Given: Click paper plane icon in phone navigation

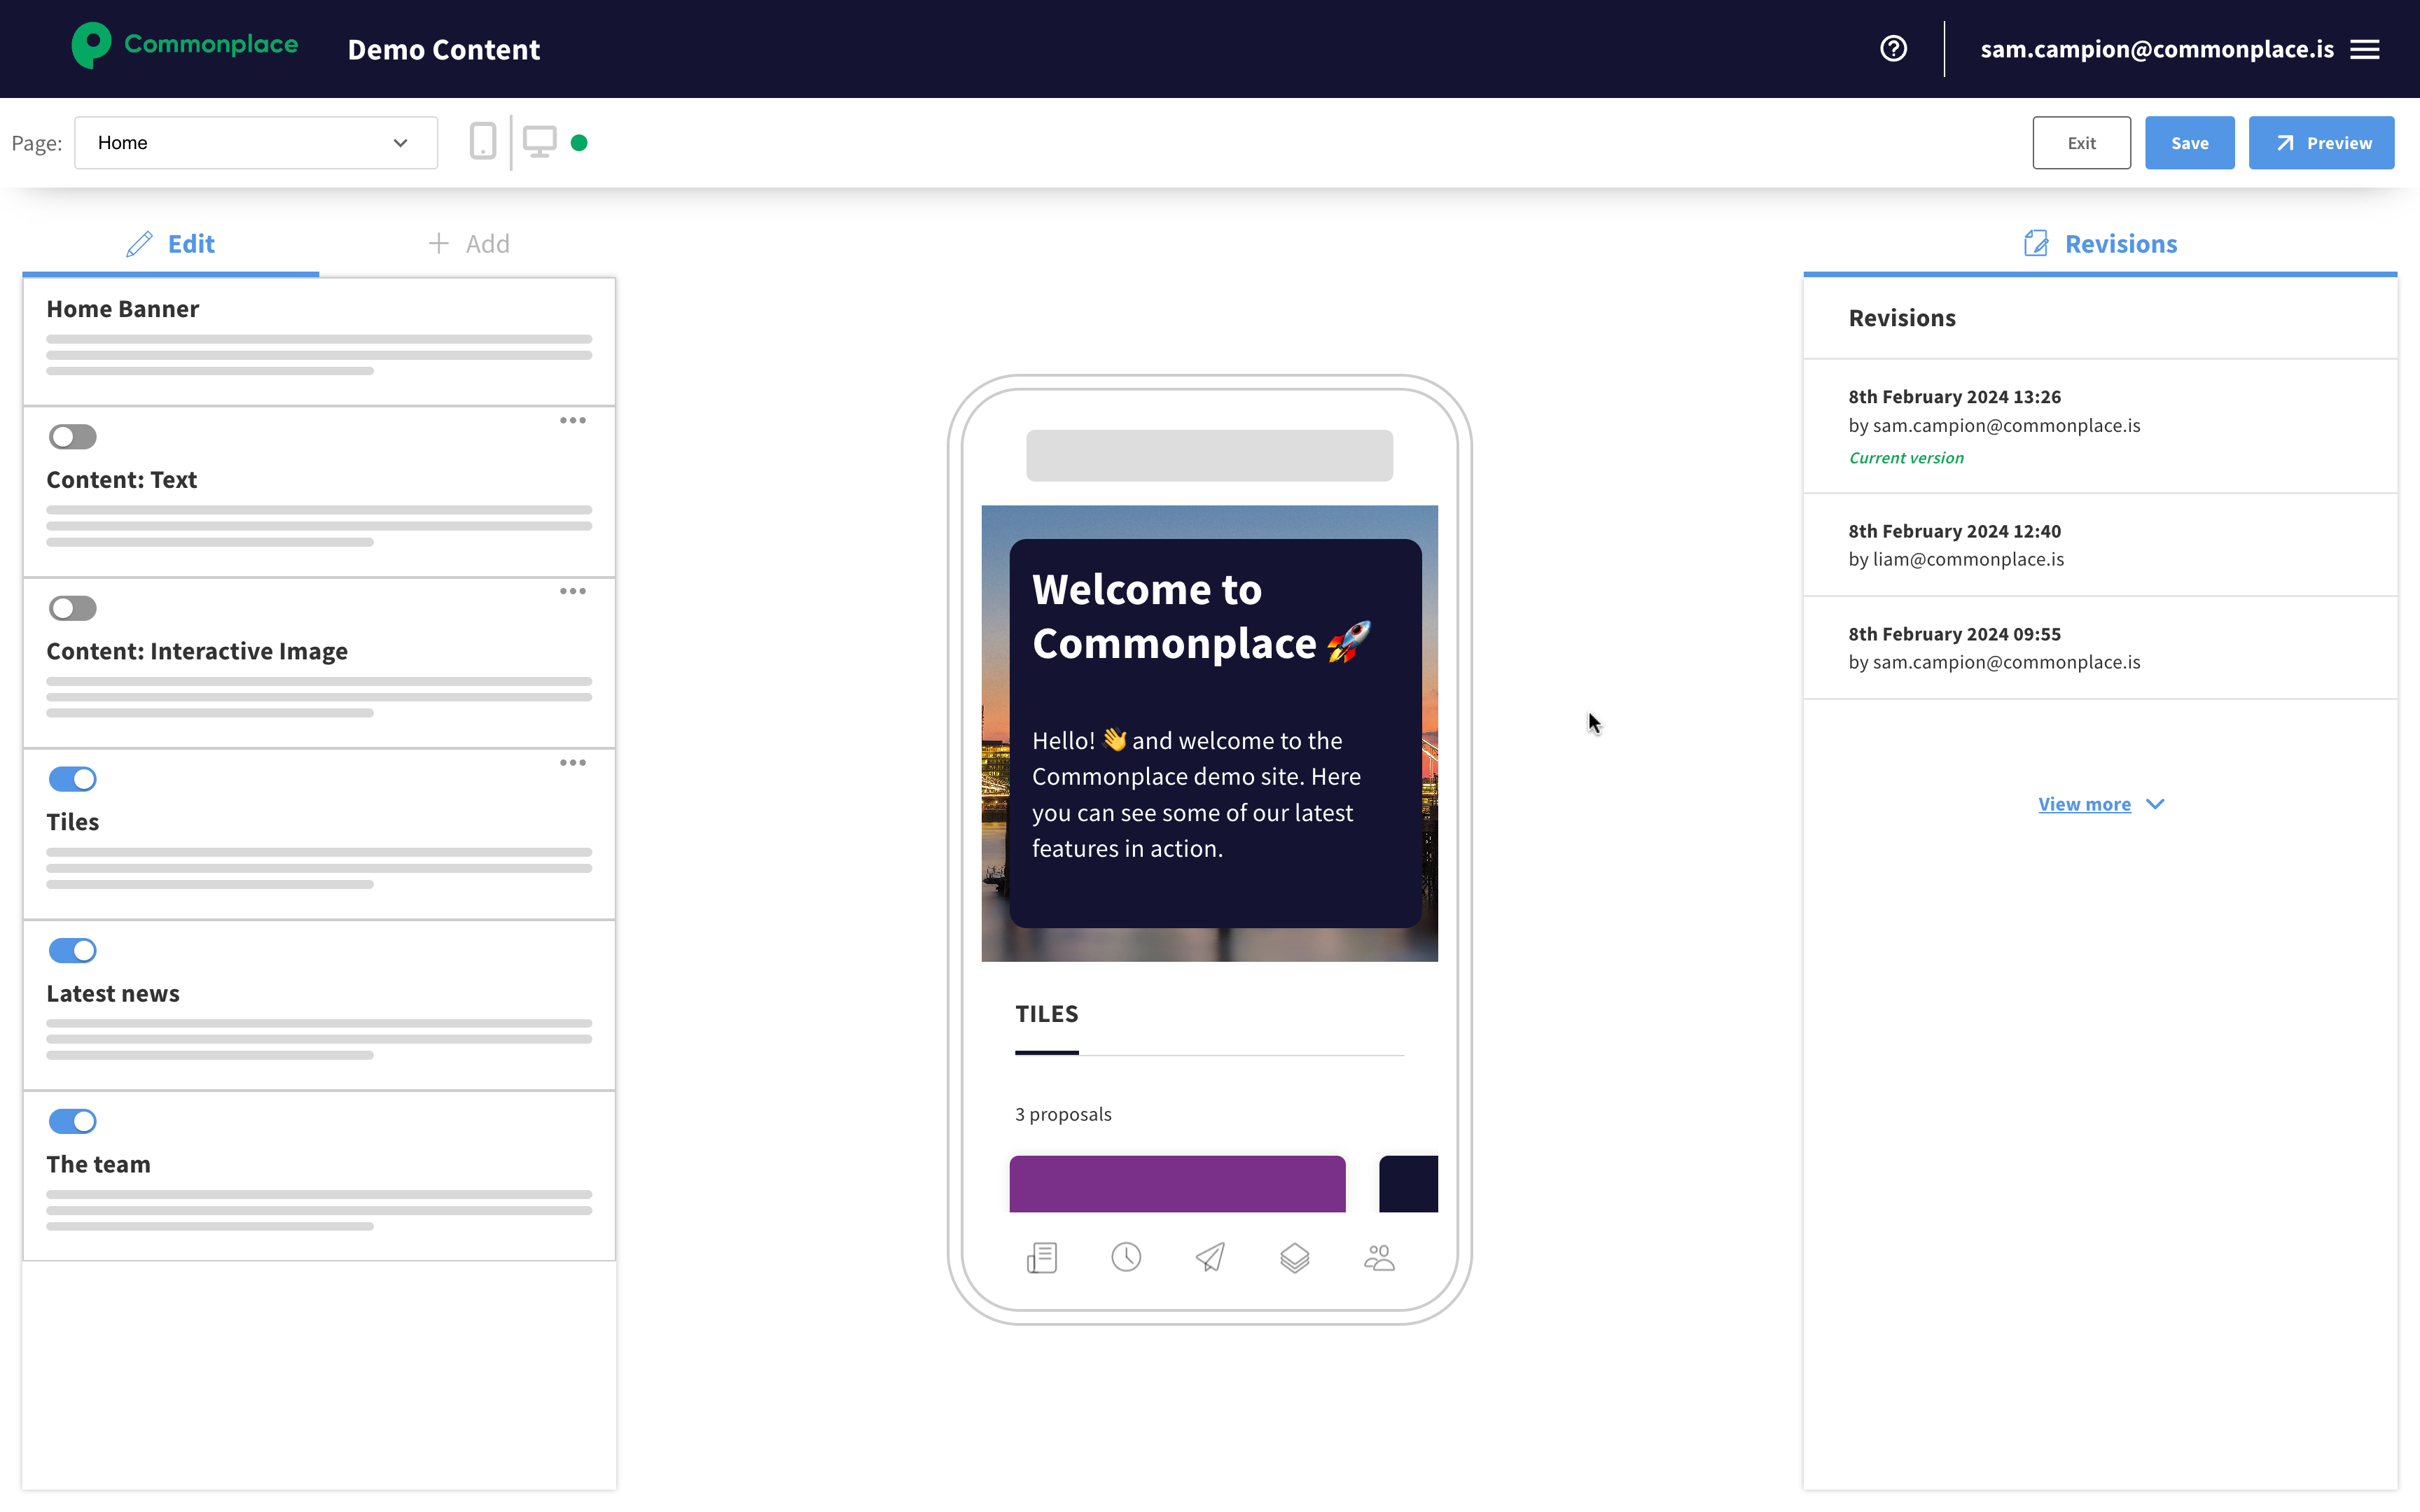Looking at the screenshot, I should [1210, 1257].
